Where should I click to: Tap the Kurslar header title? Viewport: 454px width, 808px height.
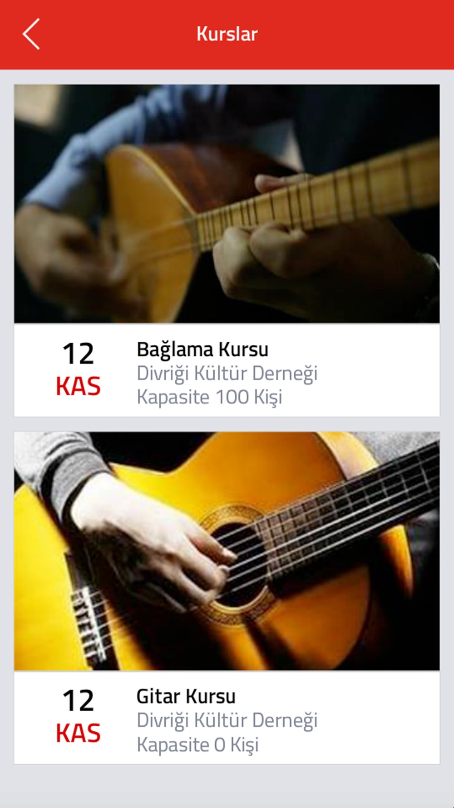227,34
